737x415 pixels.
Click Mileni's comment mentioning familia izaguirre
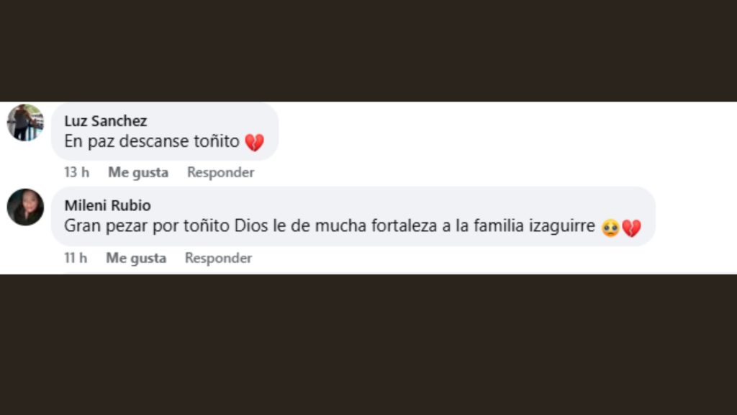(331, 225)
